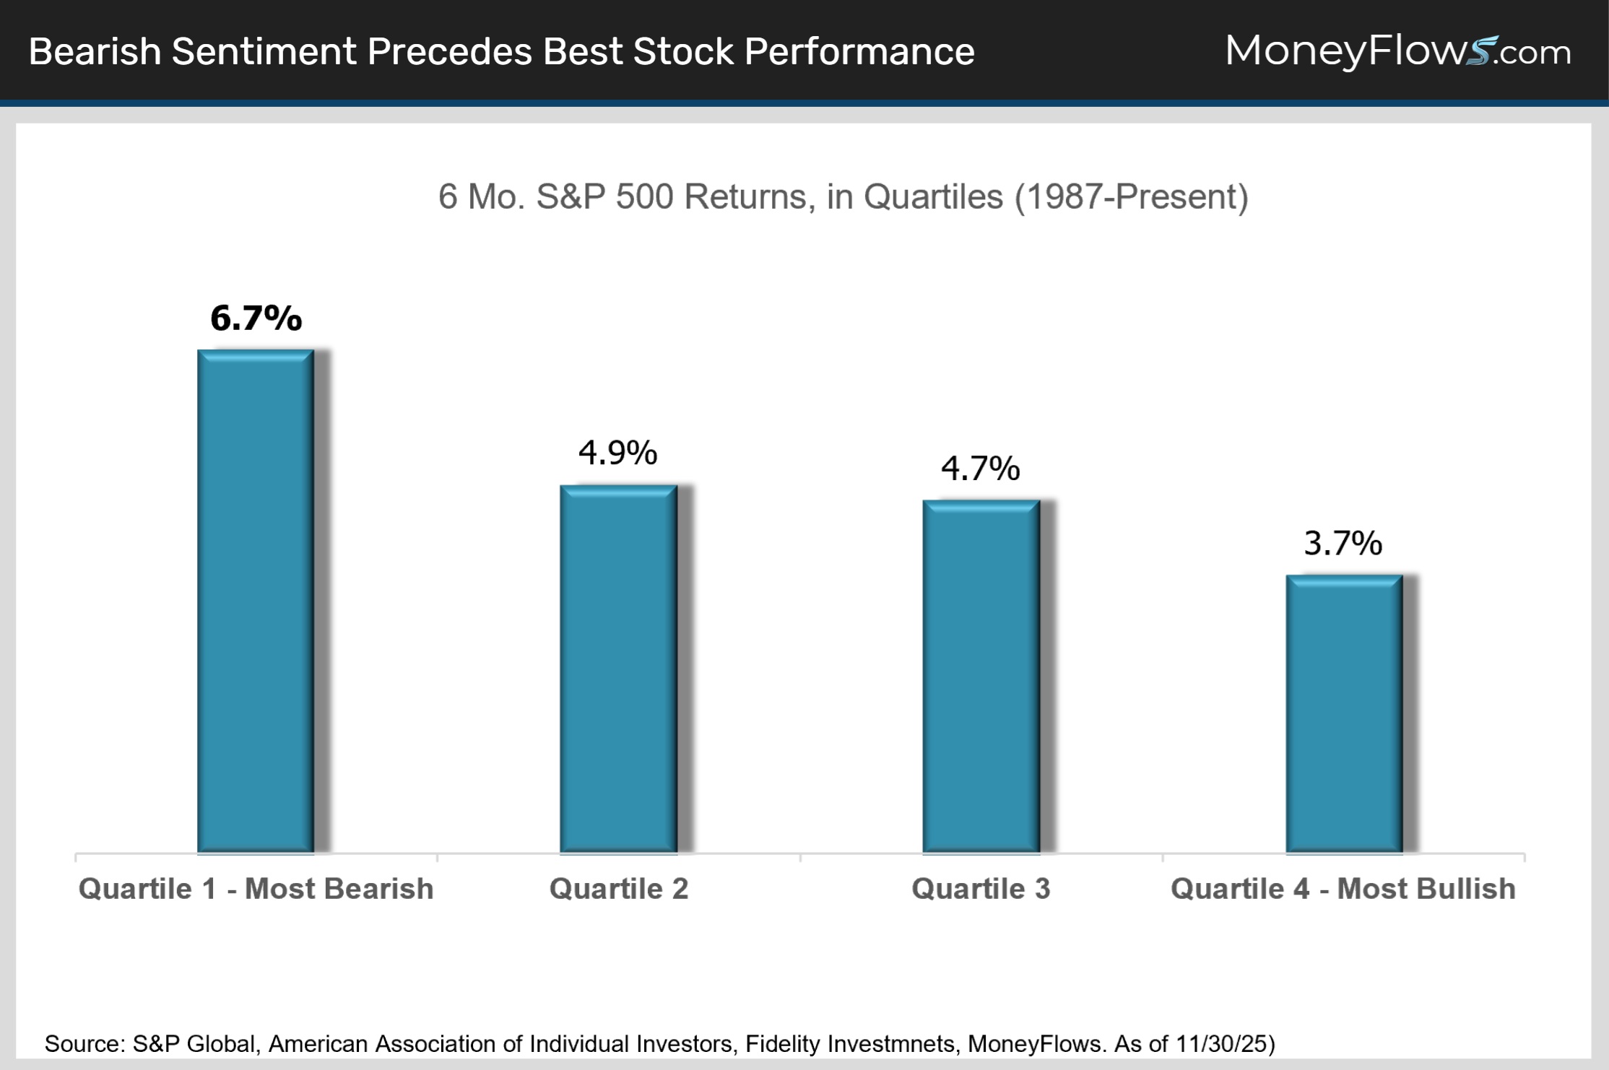Select the Quartile 2 bar
The image size is (1609, 1070).
(618, 669)
